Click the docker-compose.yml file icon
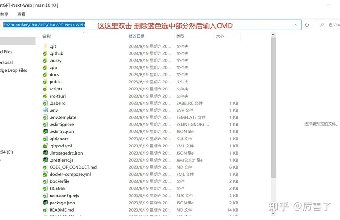340x220 pixels. [x=45, y=174]
